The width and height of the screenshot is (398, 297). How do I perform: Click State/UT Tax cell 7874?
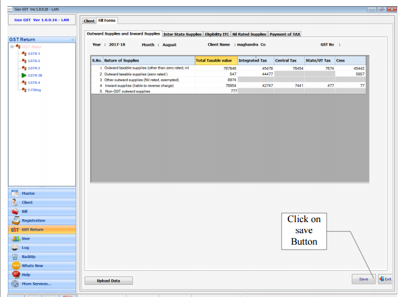pyautogui.click(x=319, y=68)
